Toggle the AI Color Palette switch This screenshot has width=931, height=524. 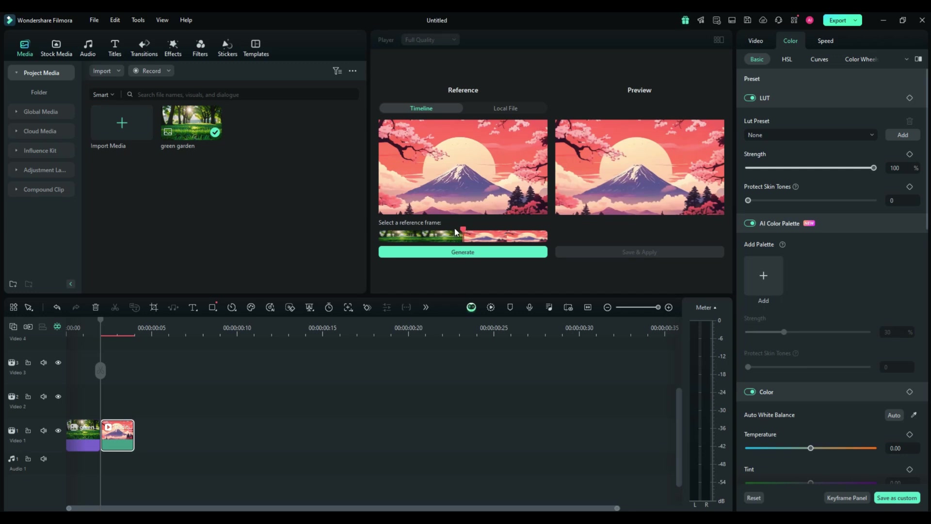click(750, 223)
